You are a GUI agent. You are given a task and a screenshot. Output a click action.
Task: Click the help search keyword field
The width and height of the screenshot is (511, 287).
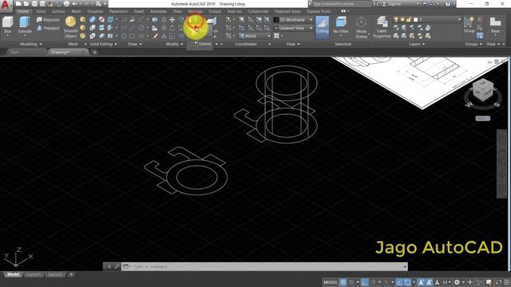click(x=342, y=4)
